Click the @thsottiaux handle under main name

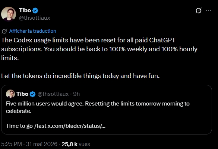(x=35, y=18)
